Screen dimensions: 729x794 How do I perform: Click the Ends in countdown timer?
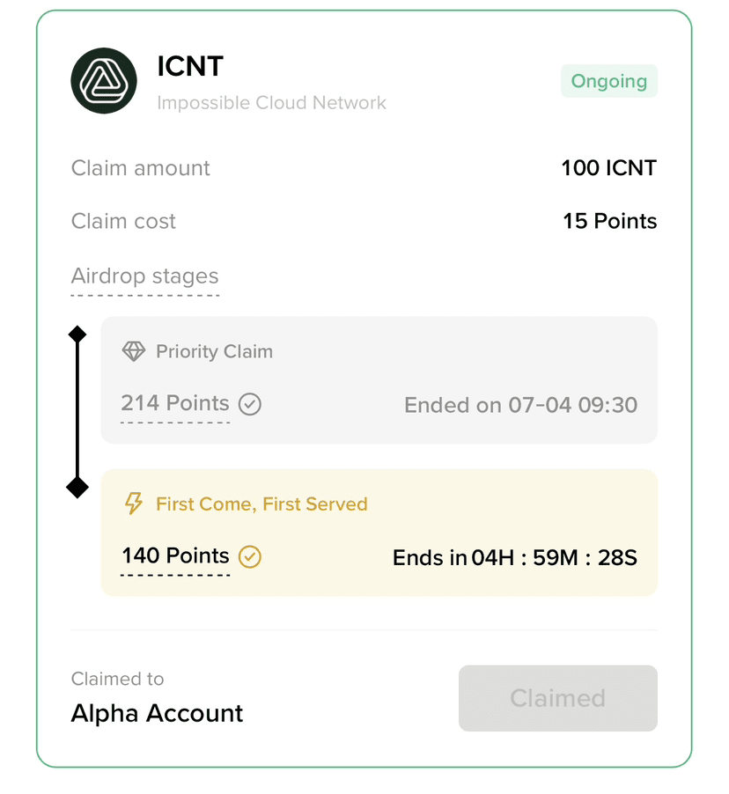pyautogui.click(x=515, y=557)
